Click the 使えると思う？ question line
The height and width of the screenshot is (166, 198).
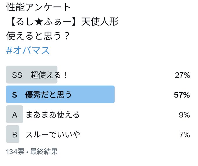(x=38, y=36)
